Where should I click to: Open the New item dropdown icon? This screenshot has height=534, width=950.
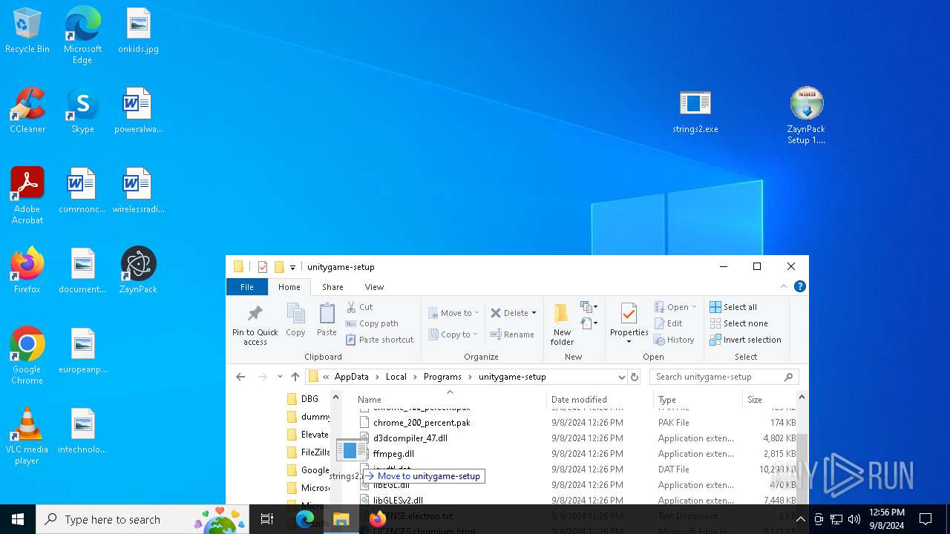(589, 307)
